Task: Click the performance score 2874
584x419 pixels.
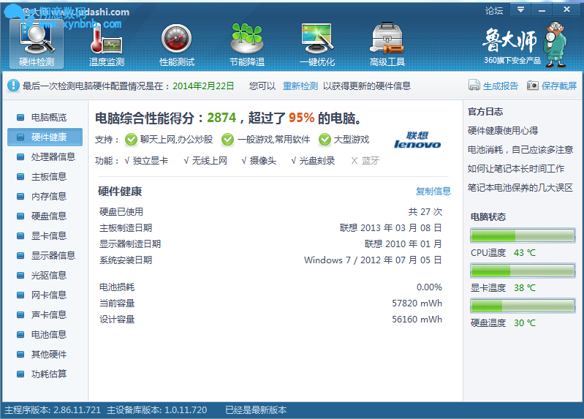Action: click(221, 118)
